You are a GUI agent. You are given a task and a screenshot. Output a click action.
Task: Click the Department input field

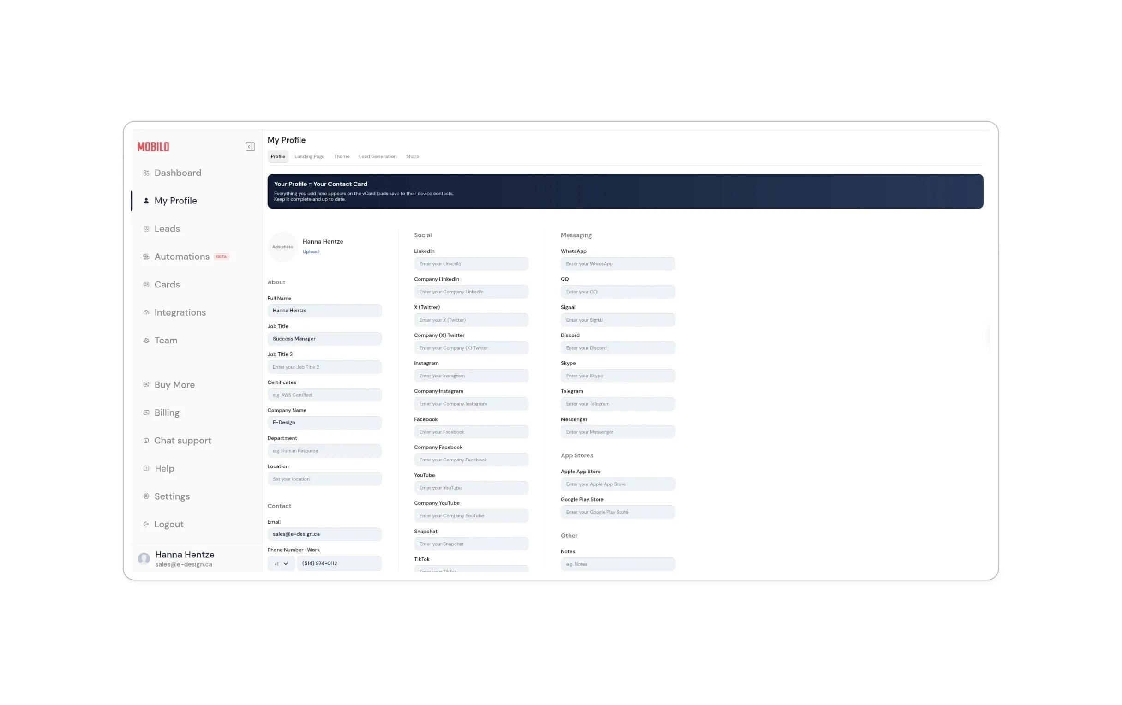[324, 451]
